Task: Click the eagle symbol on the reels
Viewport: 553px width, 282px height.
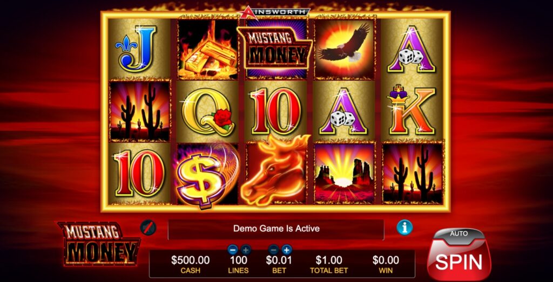Action: pos(344,50)
